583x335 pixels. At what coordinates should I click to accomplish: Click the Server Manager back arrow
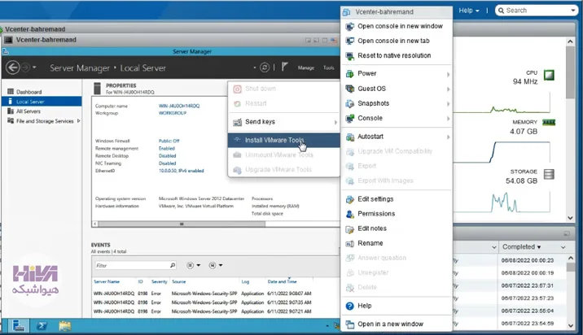click(x=13, y=67)
